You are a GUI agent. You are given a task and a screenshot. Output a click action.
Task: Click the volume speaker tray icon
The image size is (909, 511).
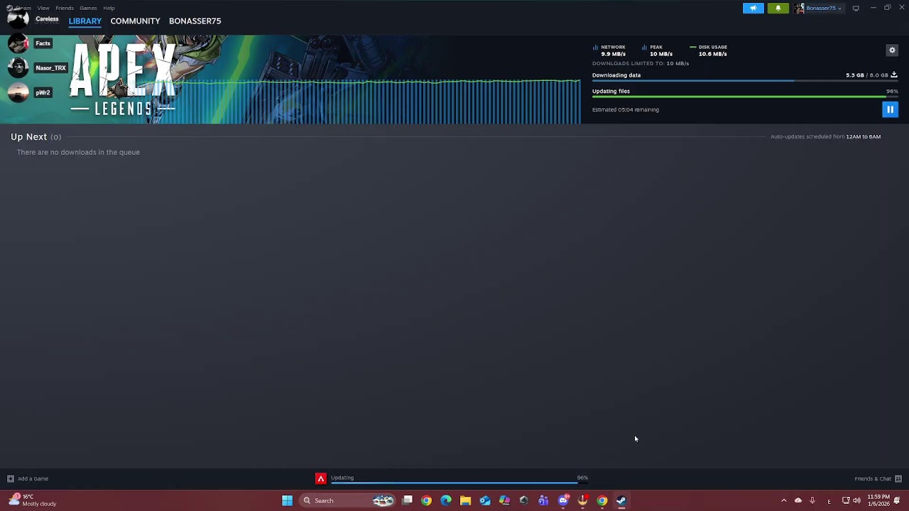856,500
